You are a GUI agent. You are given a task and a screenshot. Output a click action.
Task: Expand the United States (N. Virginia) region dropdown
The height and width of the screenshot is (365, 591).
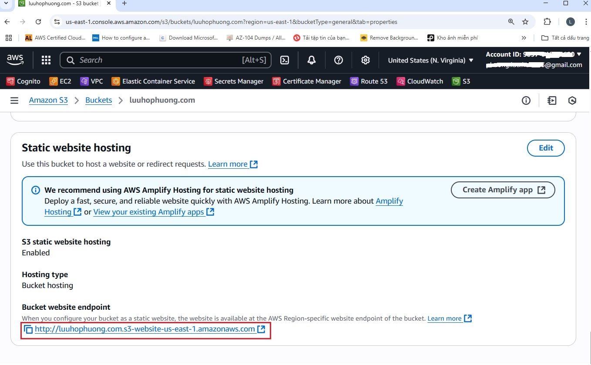tap(430, 60)
